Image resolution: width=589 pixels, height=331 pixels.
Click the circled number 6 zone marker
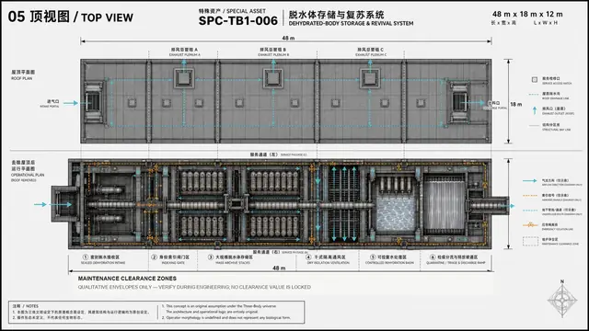coord(433,257)
